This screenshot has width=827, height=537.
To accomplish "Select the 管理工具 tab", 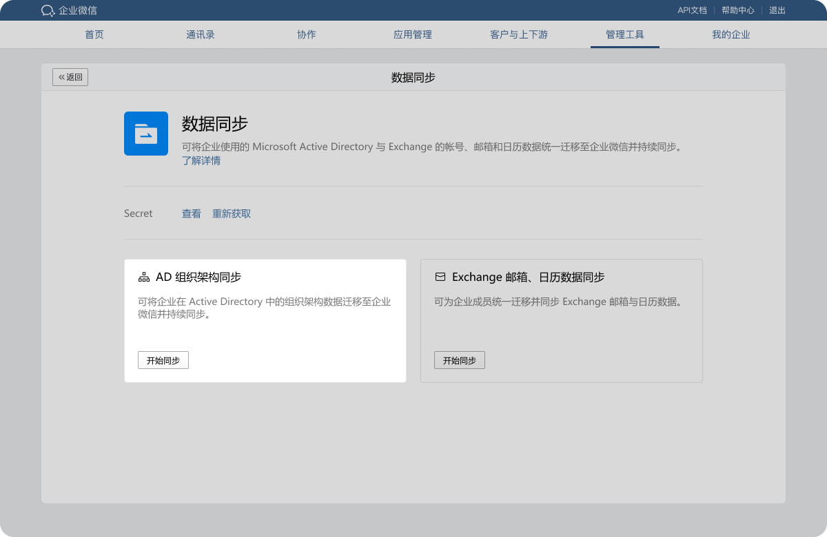I will click(625, 34).
